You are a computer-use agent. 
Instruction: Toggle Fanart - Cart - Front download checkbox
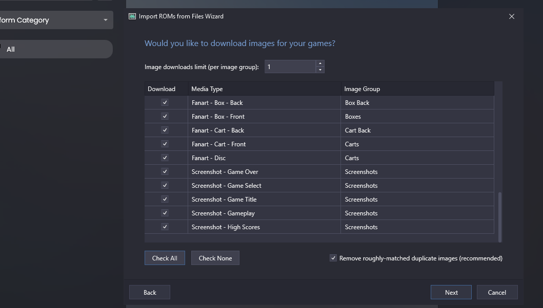[165, 144]
